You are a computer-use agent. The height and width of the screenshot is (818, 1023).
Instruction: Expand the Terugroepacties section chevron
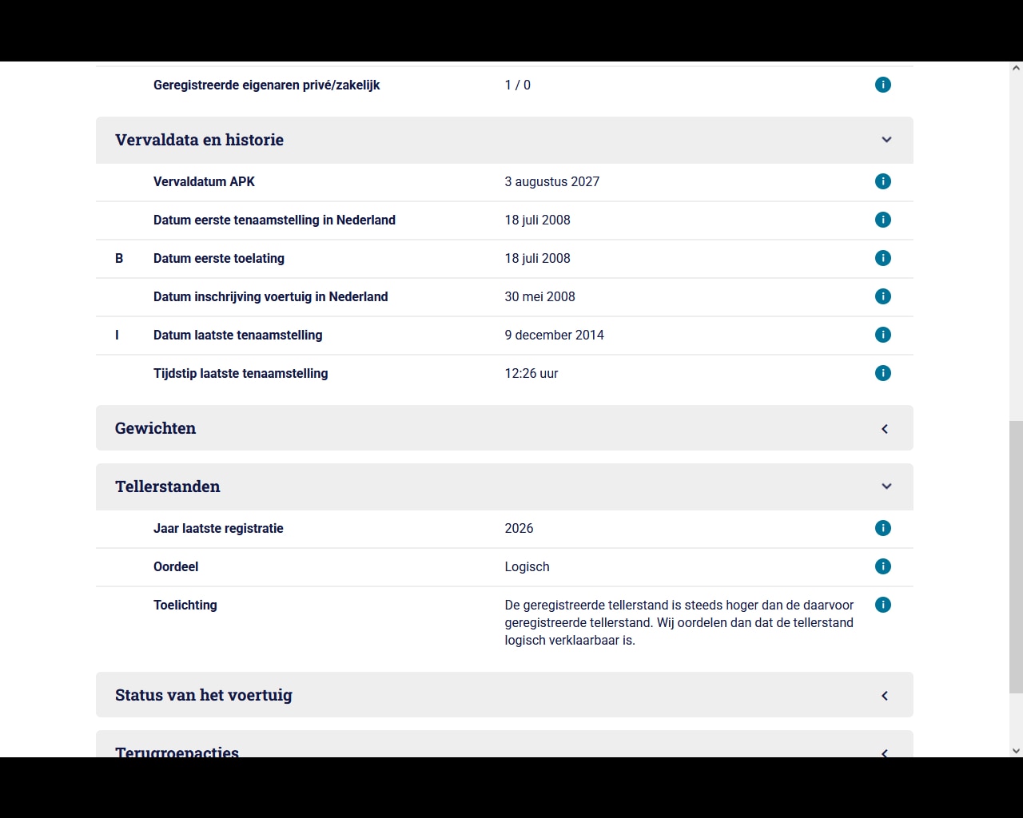coord(885,752)
